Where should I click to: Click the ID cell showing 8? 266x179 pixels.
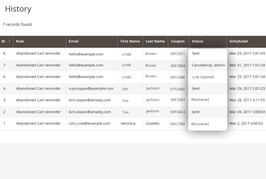4,53
